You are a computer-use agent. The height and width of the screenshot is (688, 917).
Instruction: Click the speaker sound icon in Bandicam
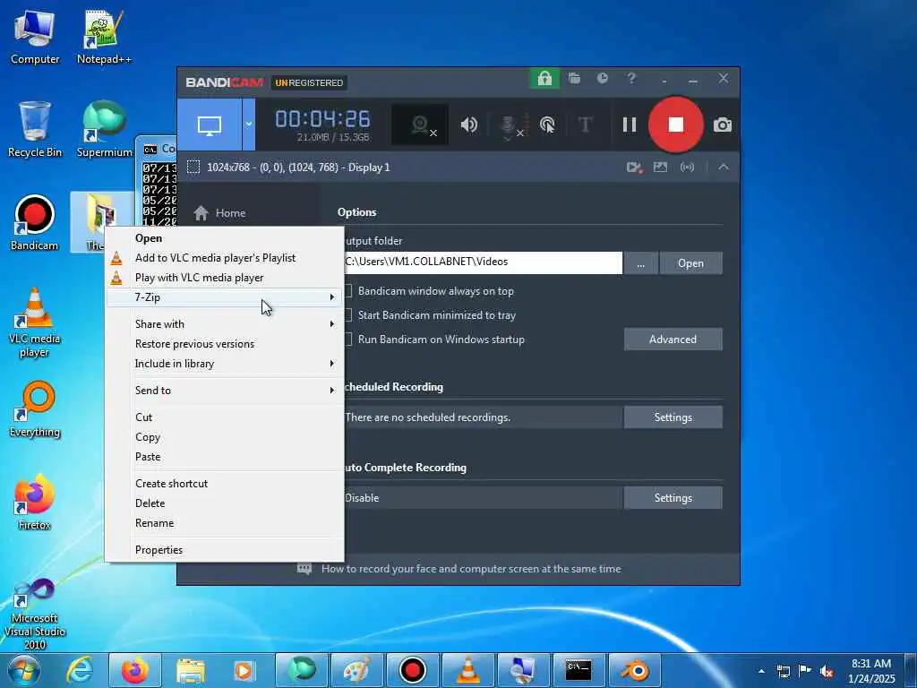[x=469, y=125]
